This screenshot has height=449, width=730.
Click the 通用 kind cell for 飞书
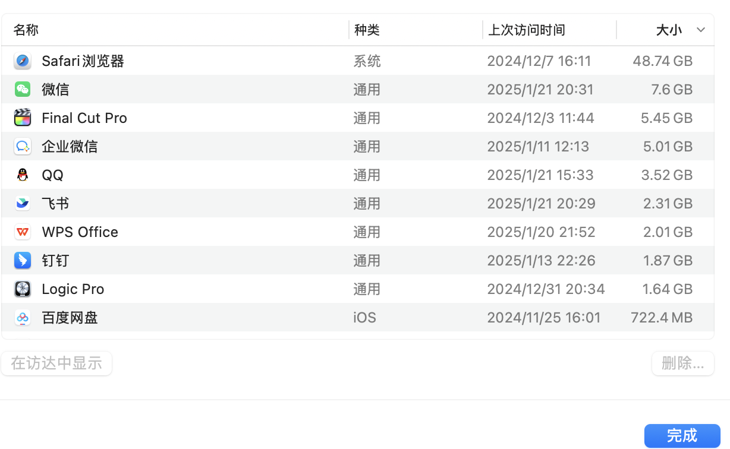(367, 204)
